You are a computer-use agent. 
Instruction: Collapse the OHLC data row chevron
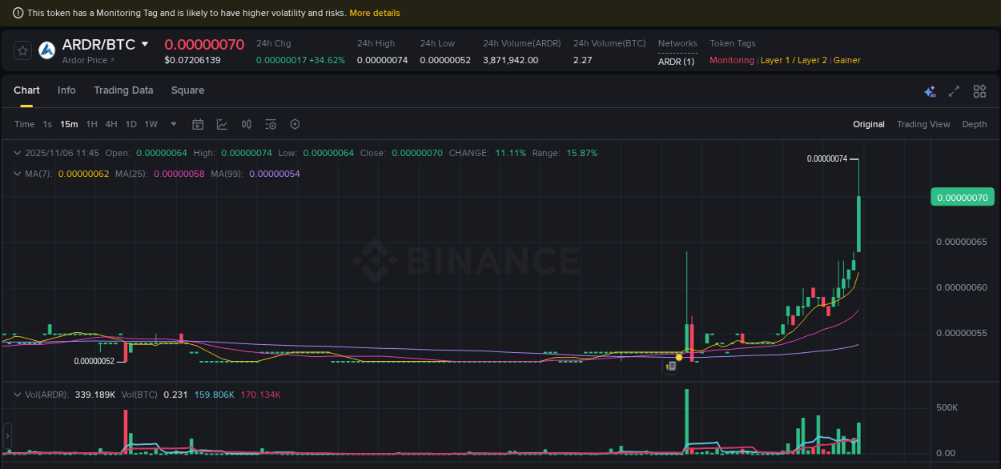coord(17,152)
